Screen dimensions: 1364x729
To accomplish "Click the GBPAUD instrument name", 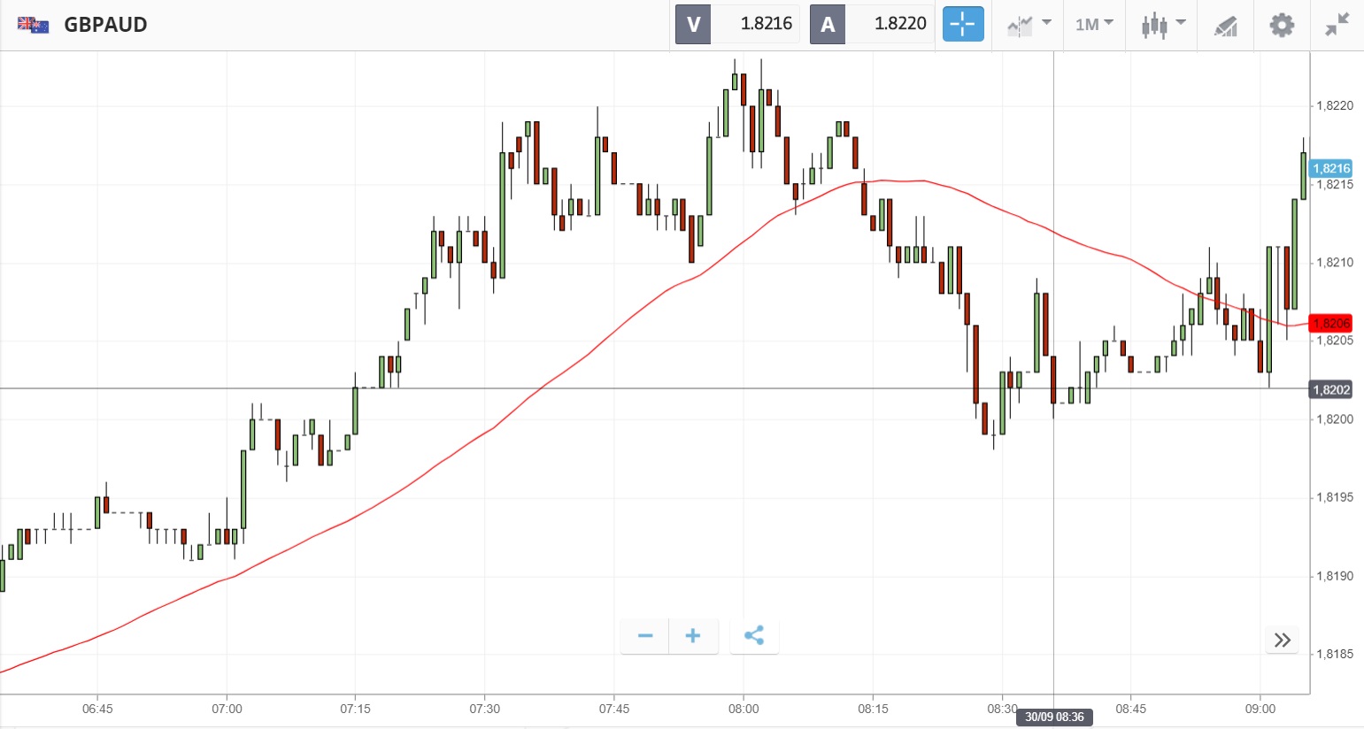I will (x=105, y=25).
